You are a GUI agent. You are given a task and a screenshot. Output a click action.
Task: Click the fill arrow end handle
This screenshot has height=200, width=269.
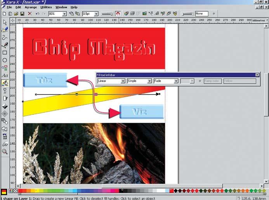coord(158,94)
